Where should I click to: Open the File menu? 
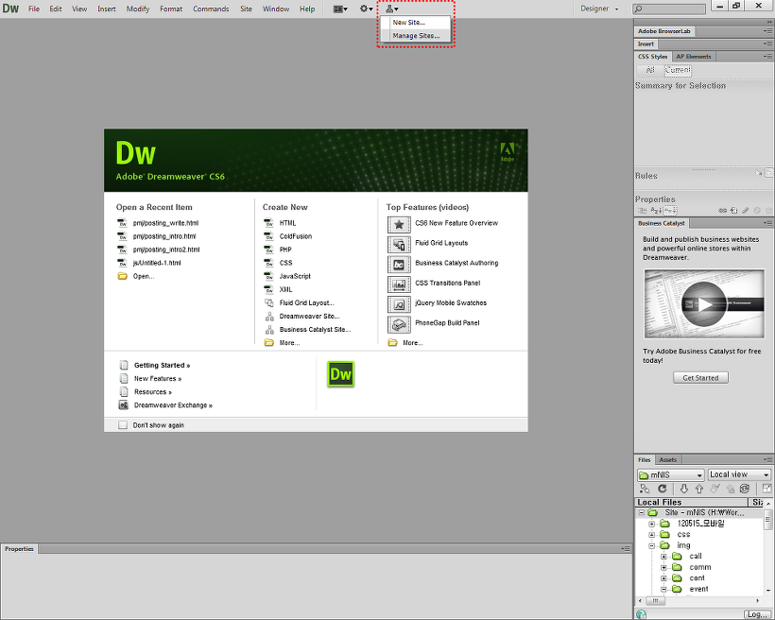point(34,9)
